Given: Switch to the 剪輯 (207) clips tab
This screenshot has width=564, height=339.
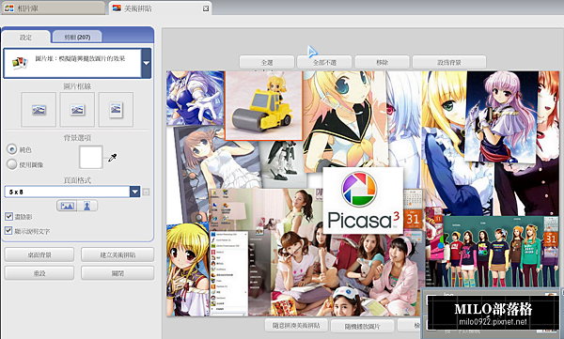Looking at the screenshot, I should pyautogui.click(x=77, y=37).
